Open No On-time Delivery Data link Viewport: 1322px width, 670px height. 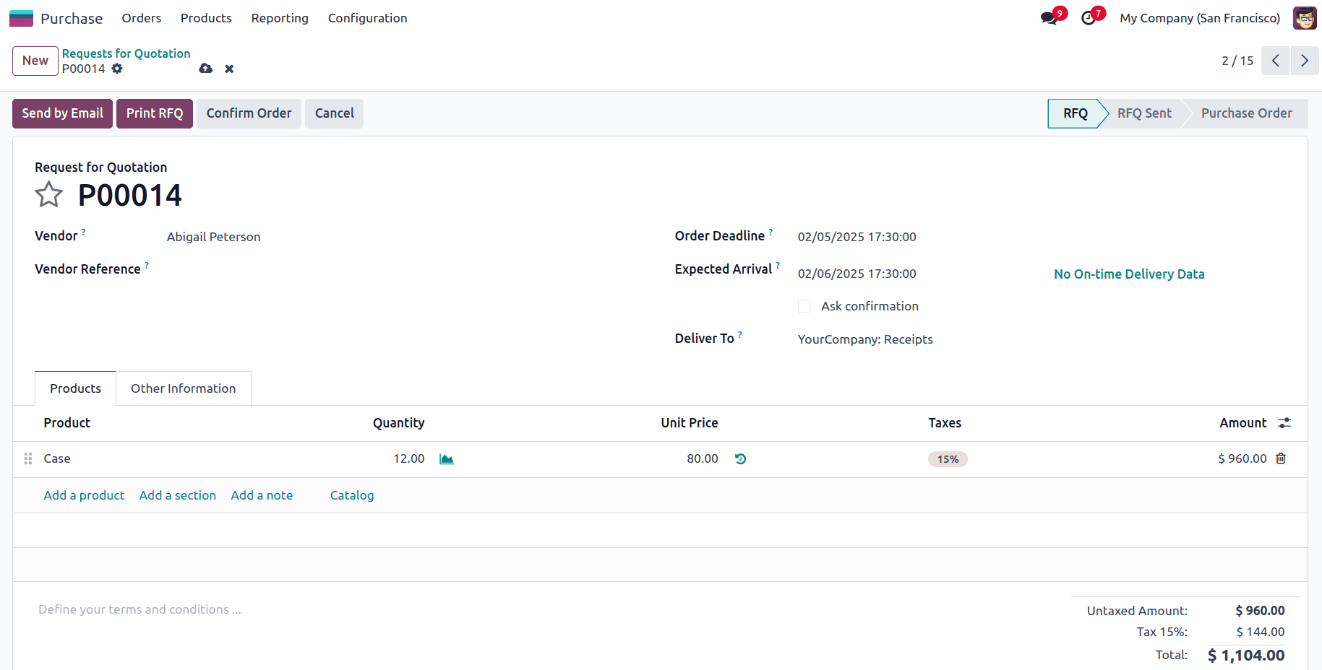pos(1129,274)
